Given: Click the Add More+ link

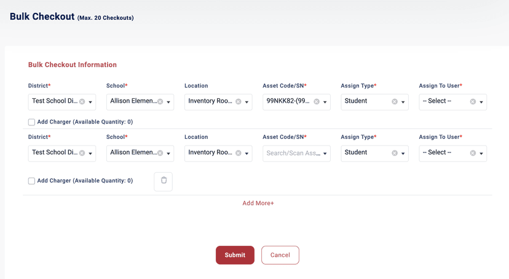Looking at the screenshot, I should tap(258, 203).
